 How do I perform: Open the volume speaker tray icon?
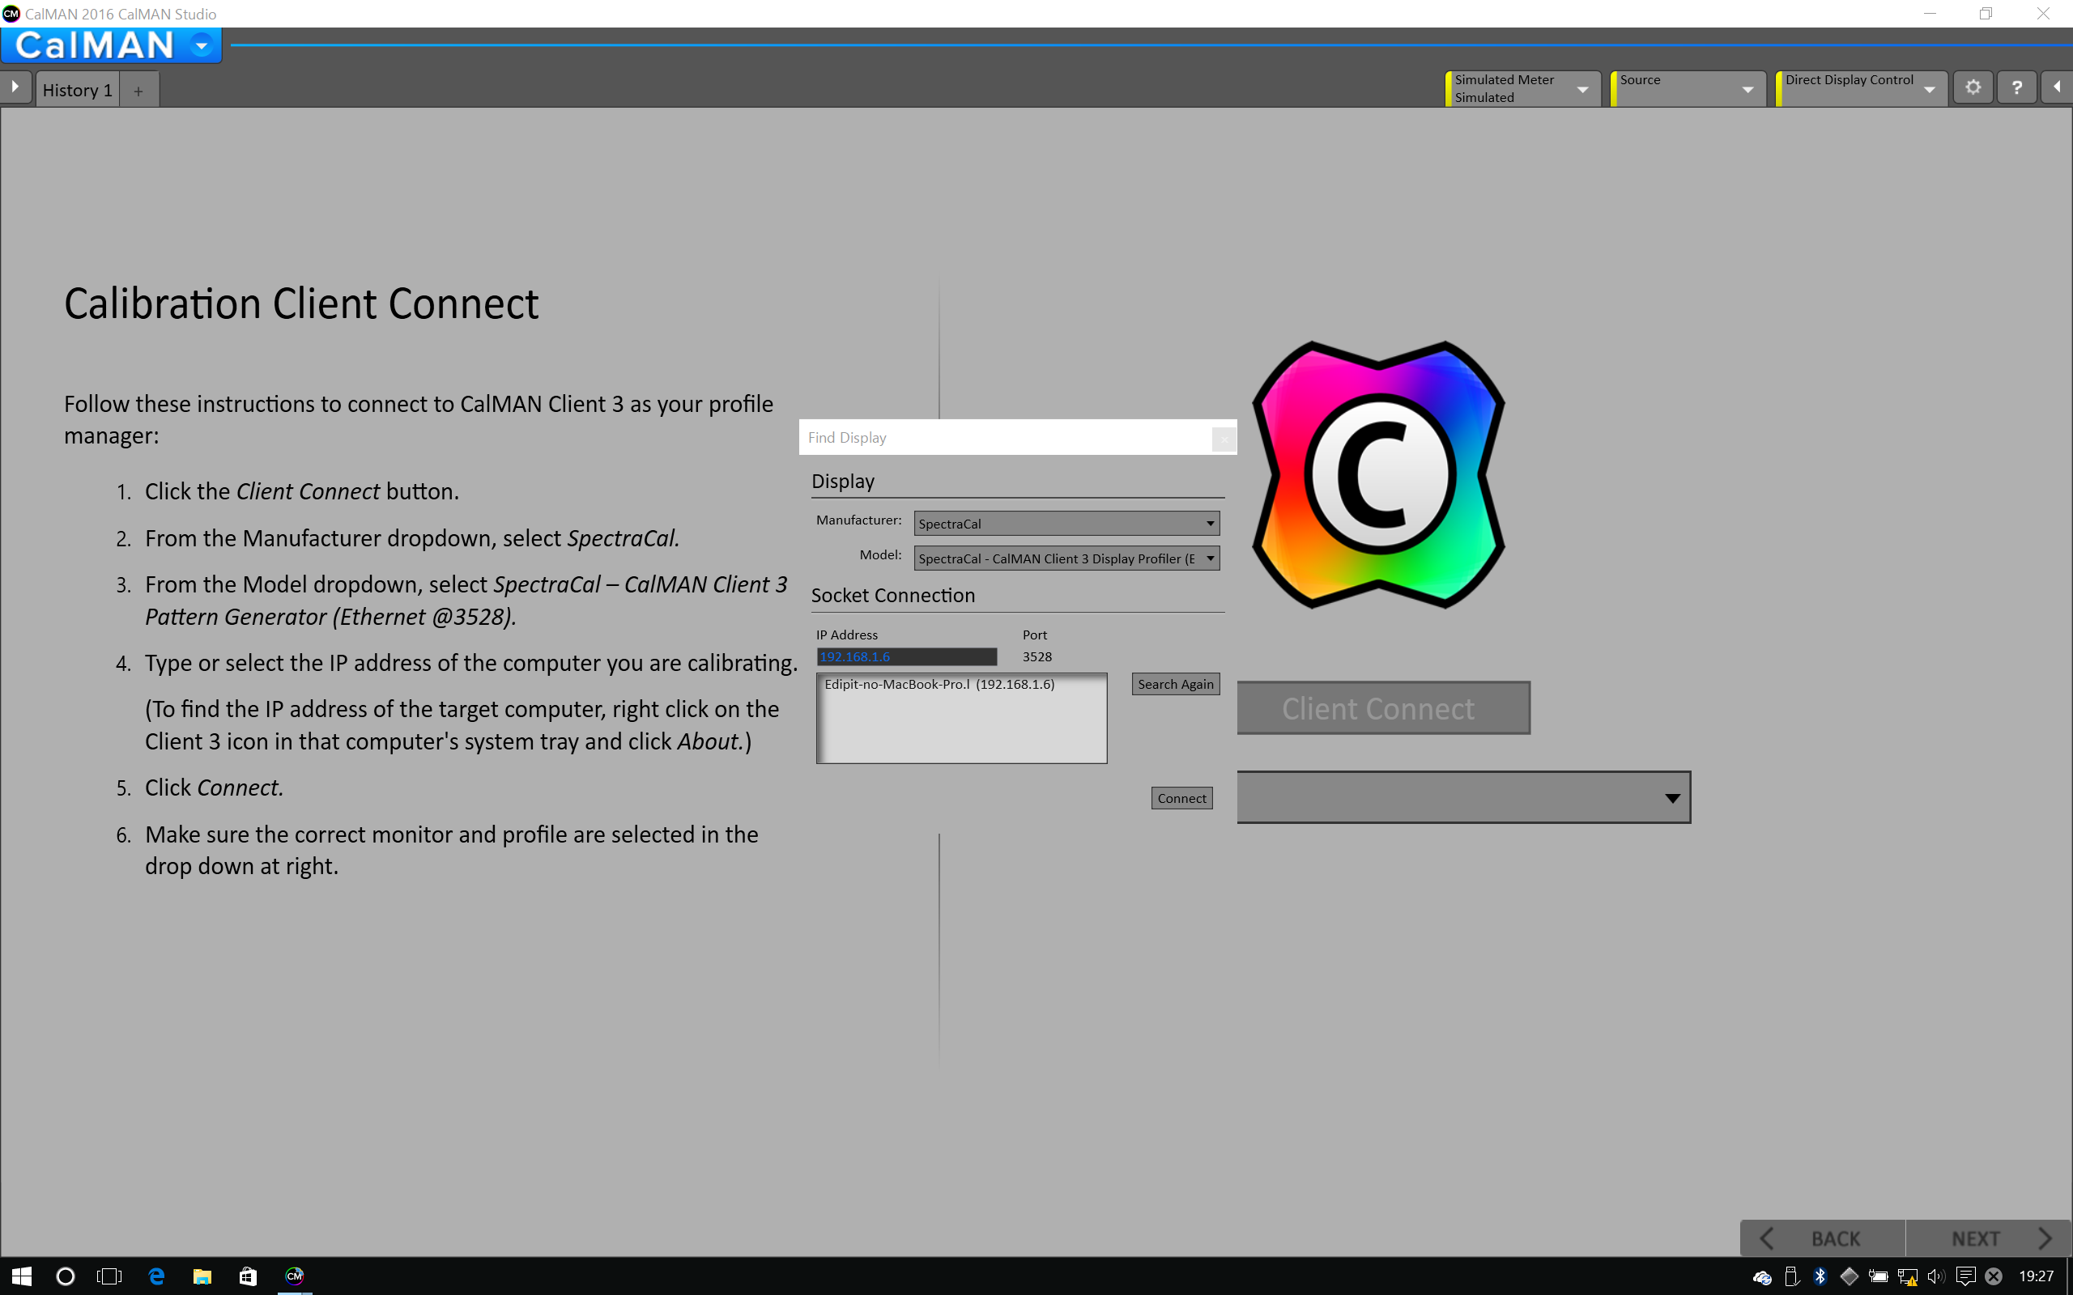1936,1277
